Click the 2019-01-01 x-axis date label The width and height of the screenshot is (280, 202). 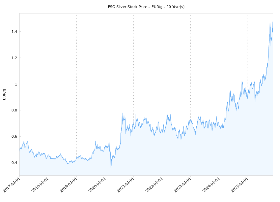tap(69, 186)
